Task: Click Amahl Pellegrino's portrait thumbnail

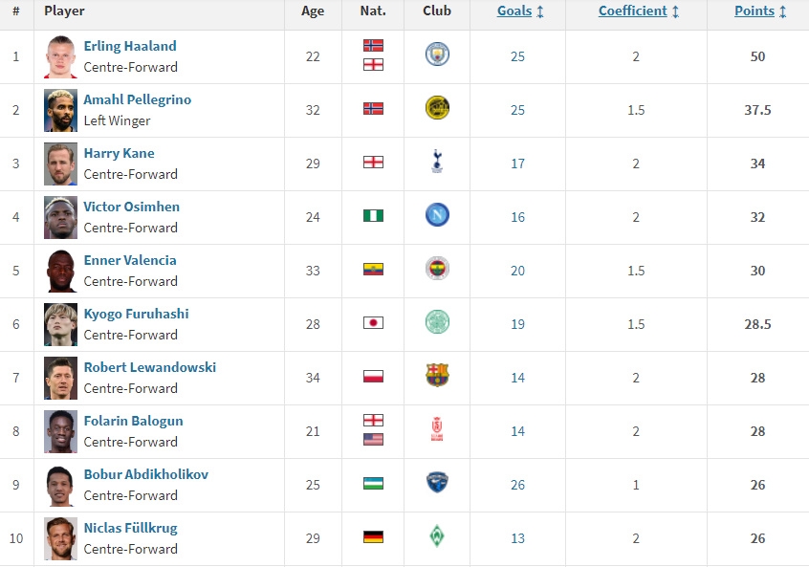Action: click(x=60, y=110)
